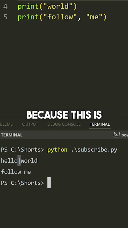128x228 pixels.
Task: Click the PowerShell terminal icon
Action: point(117,135)
